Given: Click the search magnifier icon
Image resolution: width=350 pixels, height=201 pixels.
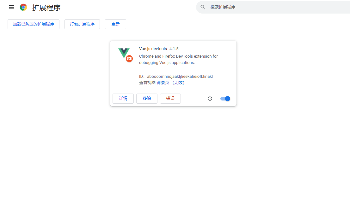Looking at the screenshot, I should [203, 7].
